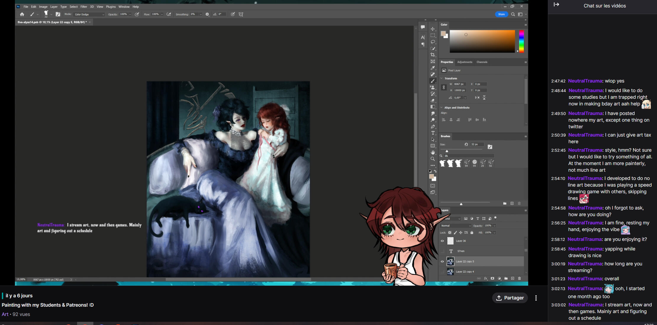Select the Zoom tool in toolbar
The height and width of the screenshot is (325, 657).
[x=433, y=159]
